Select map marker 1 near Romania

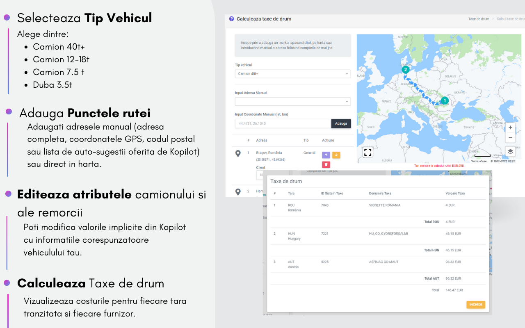(x=445, y=100)
